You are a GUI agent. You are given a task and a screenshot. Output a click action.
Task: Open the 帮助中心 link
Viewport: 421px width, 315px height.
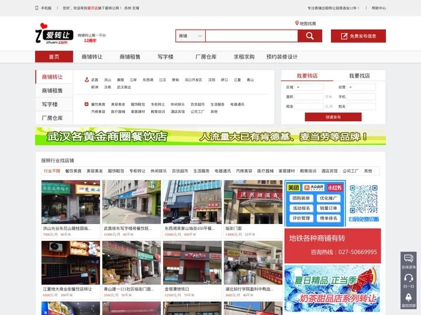pyautogui.click(x=378, y=8)
